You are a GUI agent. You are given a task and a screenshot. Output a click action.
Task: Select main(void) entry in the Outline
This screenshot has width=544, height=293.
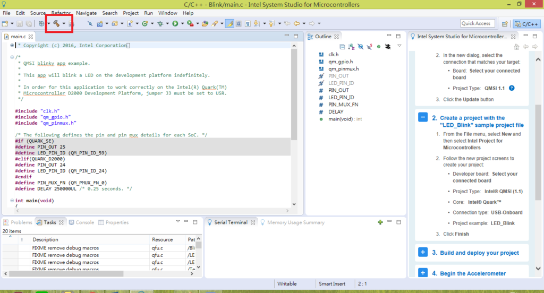pyautogui.click(x=345, y=119)
